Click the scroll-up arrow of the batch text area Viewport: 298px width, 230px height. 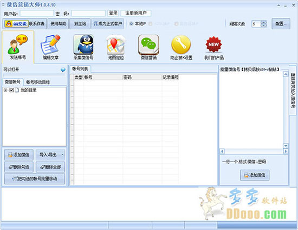click(x=286, y=74)
